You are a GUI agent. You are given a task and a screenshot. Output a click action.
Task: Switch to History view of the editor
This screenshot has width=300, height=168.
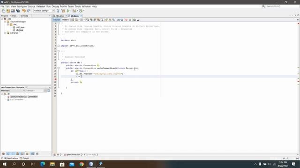(x=66, y=20)
